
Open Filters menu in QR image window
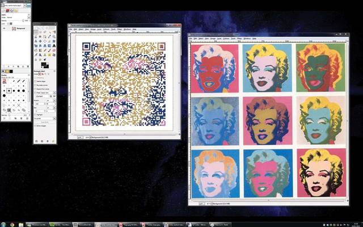click(120, 29)
